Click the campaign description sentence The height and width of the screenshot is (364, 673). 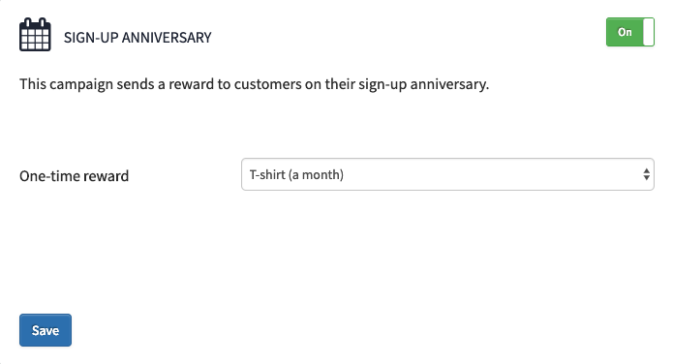pyautogui.click(x=254, y=84)
